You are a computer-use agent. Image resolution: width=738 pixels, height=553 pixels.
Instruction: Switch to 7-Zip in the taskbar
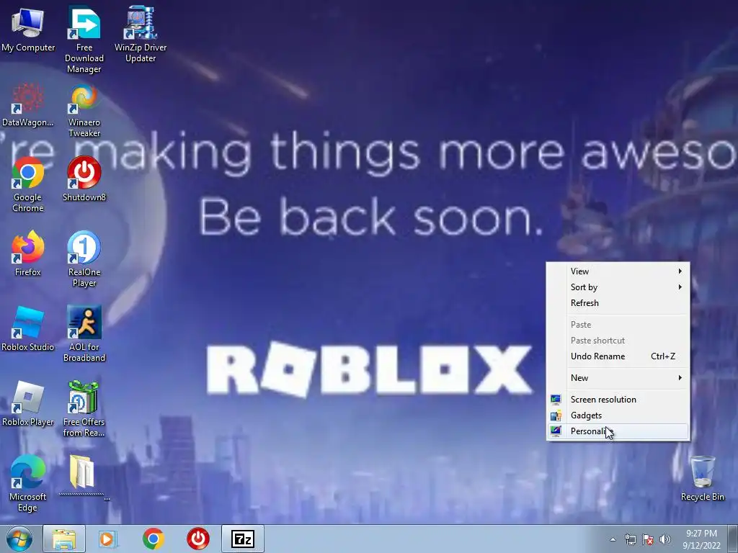point(243,539)
